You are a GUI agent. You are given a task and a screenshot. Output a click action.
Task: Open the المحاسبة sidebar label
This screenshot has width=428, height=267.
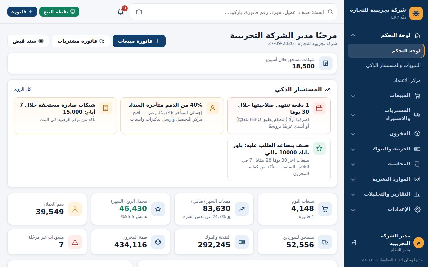tap(399, 164)
